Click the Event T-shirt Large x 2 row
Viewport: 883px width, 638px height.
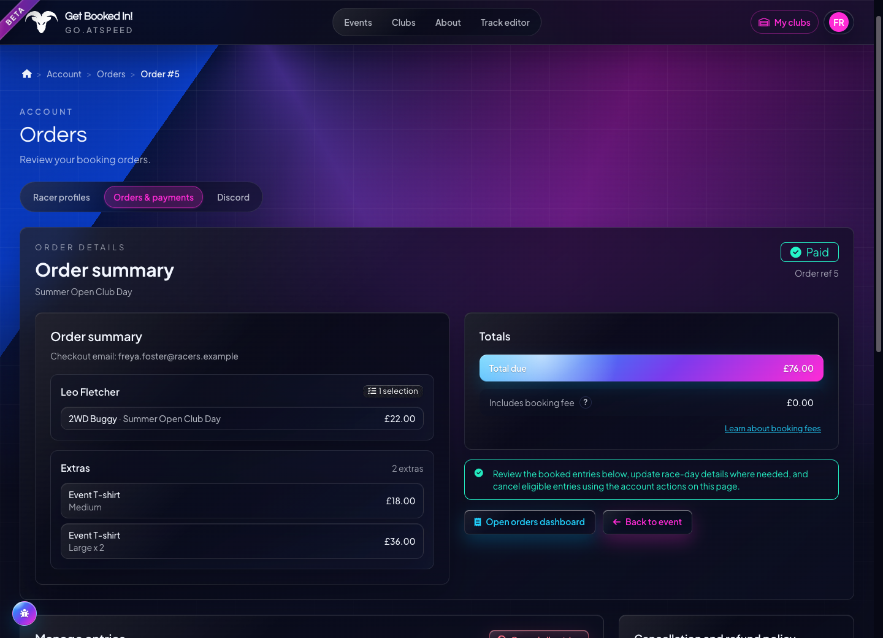(242, 541)
